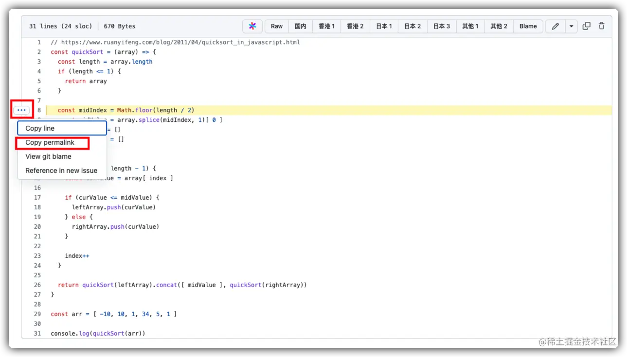Click '31 lines (24 sloc)' file info
The width and height of the screenshot is (627, 357).
pyautogui.click(x=61, y=26)
